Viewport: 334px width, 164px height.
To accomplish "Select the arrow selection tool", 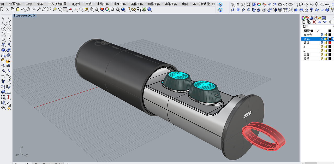I will (2, 18).
